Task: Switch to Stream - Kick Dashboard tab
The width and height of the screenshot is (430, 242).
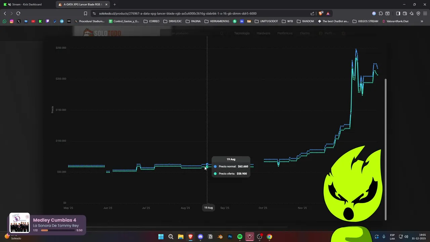Action: pyautogui.click(x=28, y=4)
